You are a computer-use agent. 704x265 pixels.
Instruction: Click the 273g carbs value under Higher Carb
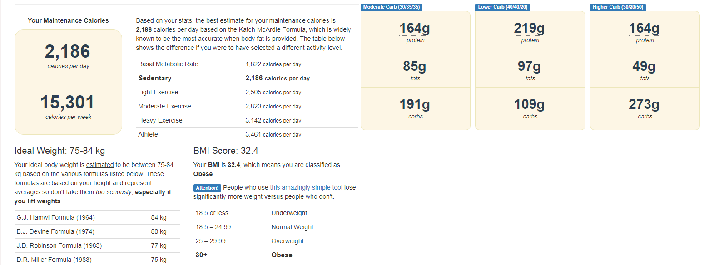[644, 105]
